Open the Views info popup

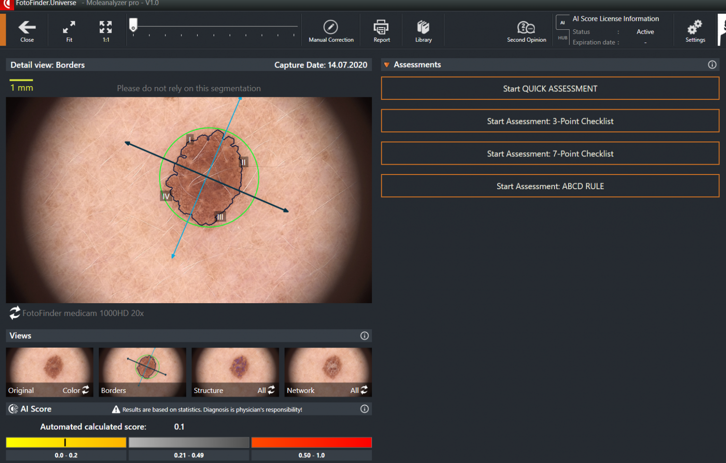364,335
